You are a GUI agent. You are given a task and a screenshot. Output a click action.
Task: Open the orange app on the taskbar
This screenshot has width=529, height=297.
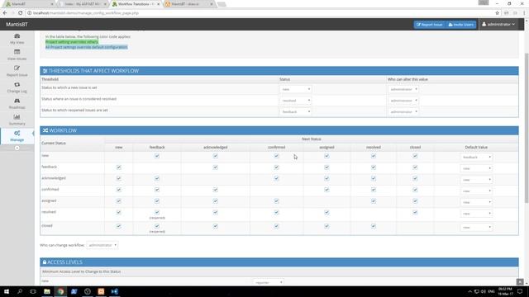click(101, 291)
